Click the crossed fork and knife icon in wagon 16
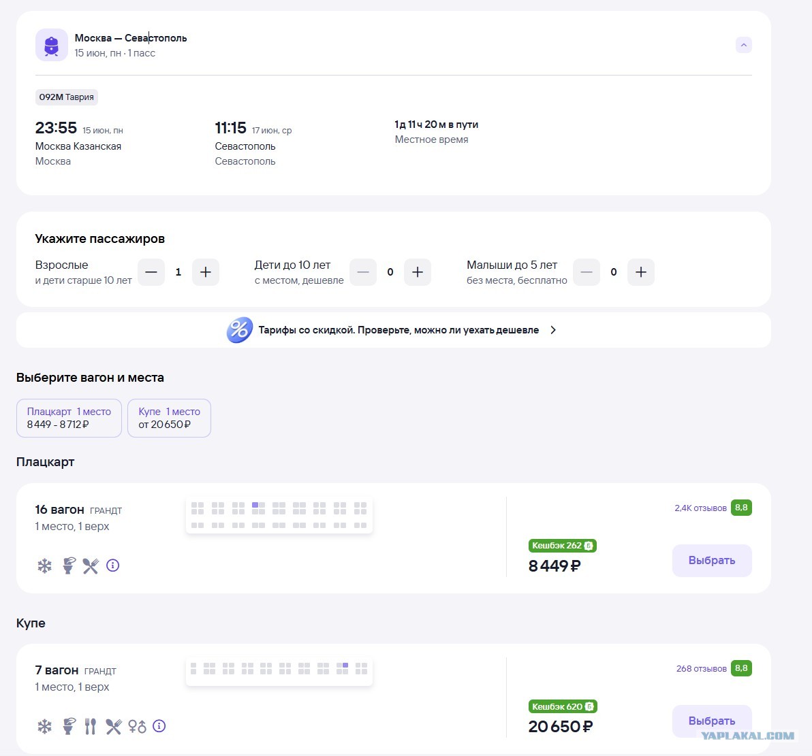Viewport: 812px width, 756px height. click(91, 565)
